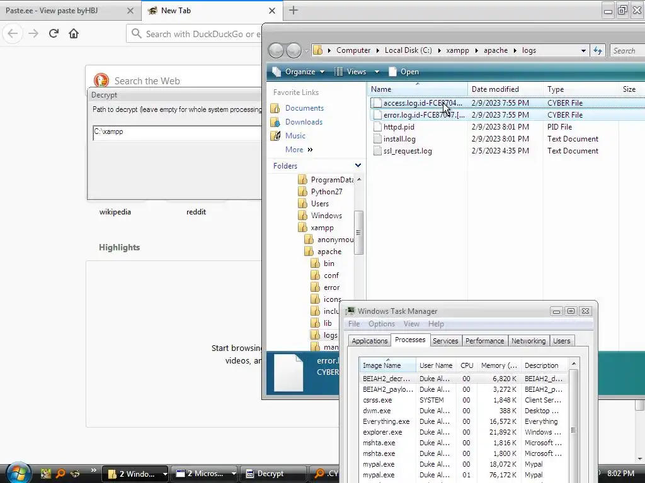Screen dimensions: 645x483
Task: Select ssl_request.log file icon
Action: (377, 151)
